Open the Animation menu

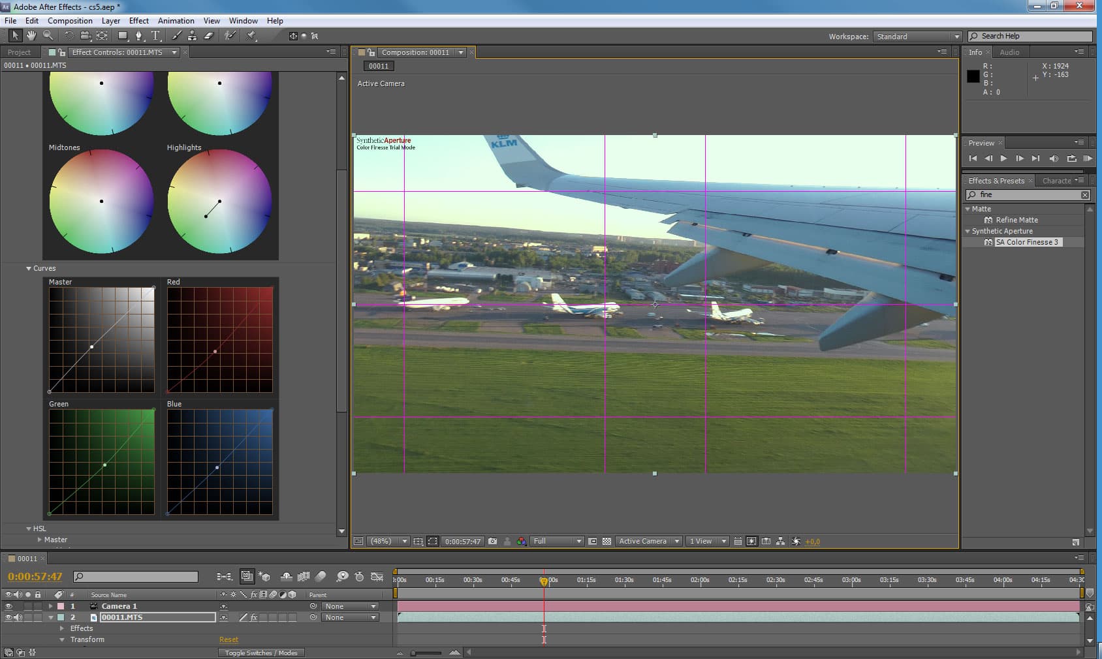[176, 21]
